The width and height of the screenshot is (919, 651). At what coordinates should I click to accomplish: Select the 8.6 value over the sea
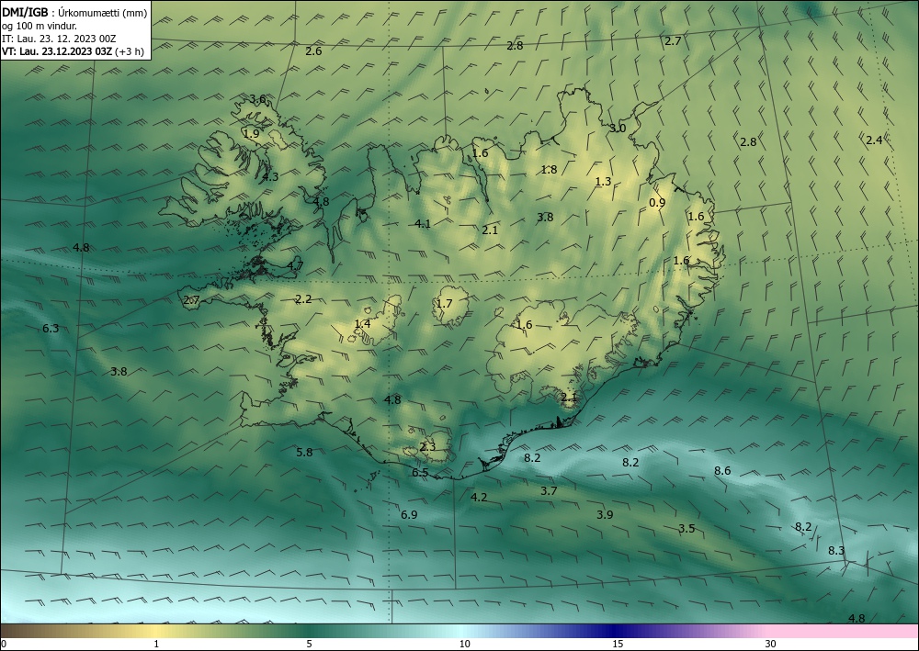pyautogui.click(x=722, y=471)
